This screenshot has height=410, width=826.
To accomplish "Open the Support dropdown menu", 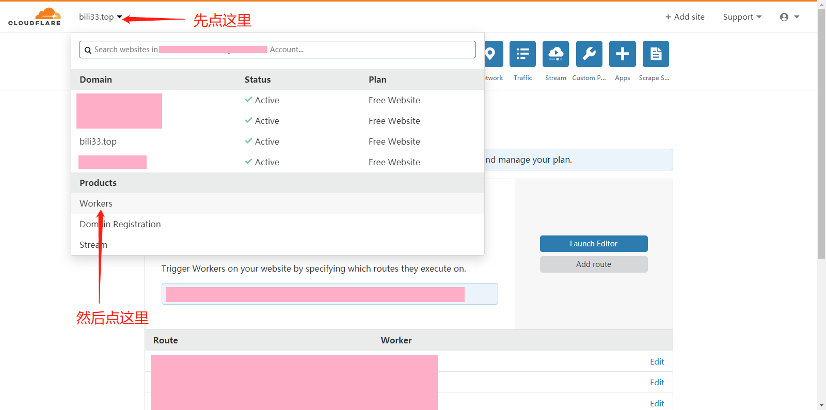I will point(742,17).
